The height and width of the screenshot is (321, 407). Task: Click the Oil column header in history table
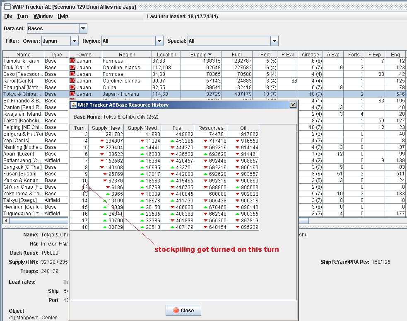pyautogui.click(x=243, y=128)
